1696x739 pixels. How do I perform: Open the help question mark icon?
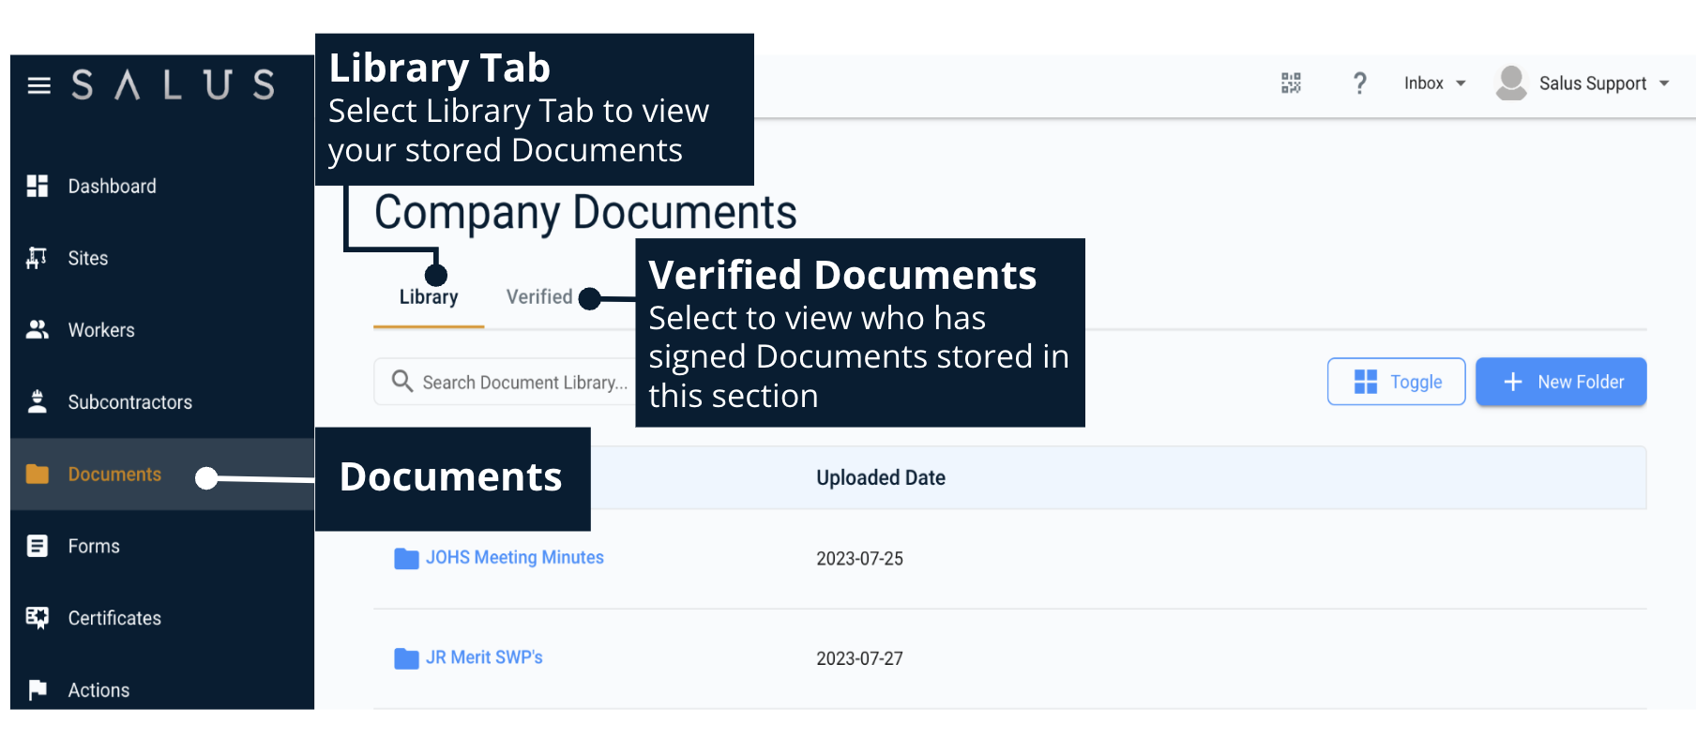pyautogui.click(x=1359, y=83)
